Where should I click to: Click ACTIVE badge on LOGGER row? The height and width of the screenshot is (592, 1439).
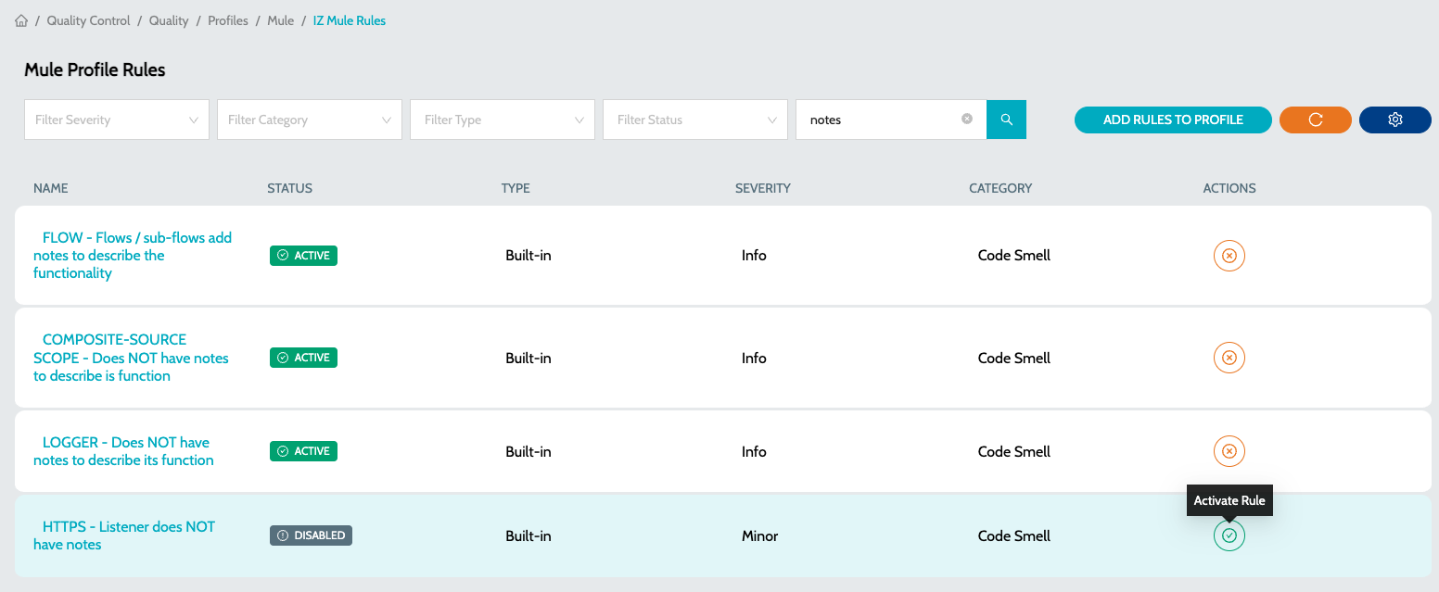[303, 451]
